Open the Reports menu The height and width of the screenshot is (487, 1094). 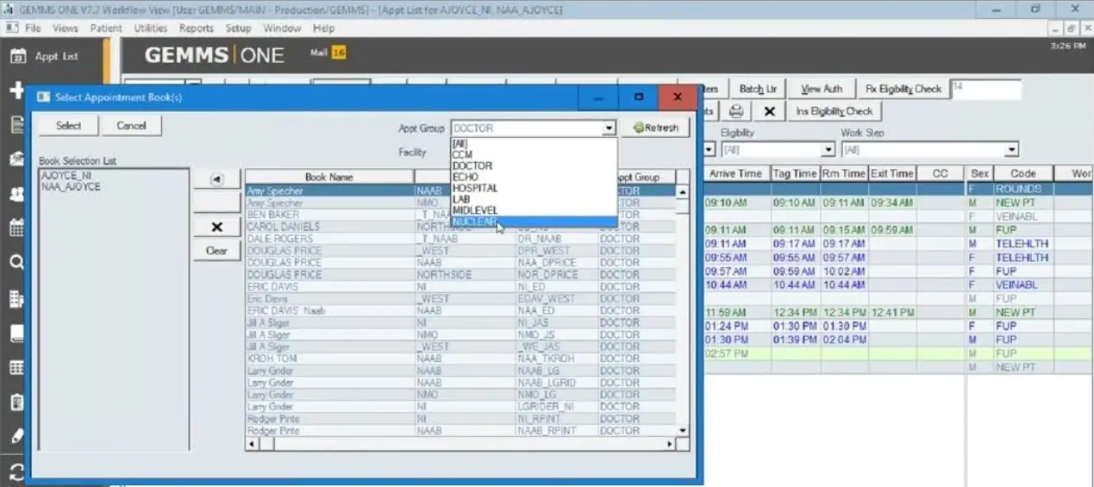coord(196,28)
